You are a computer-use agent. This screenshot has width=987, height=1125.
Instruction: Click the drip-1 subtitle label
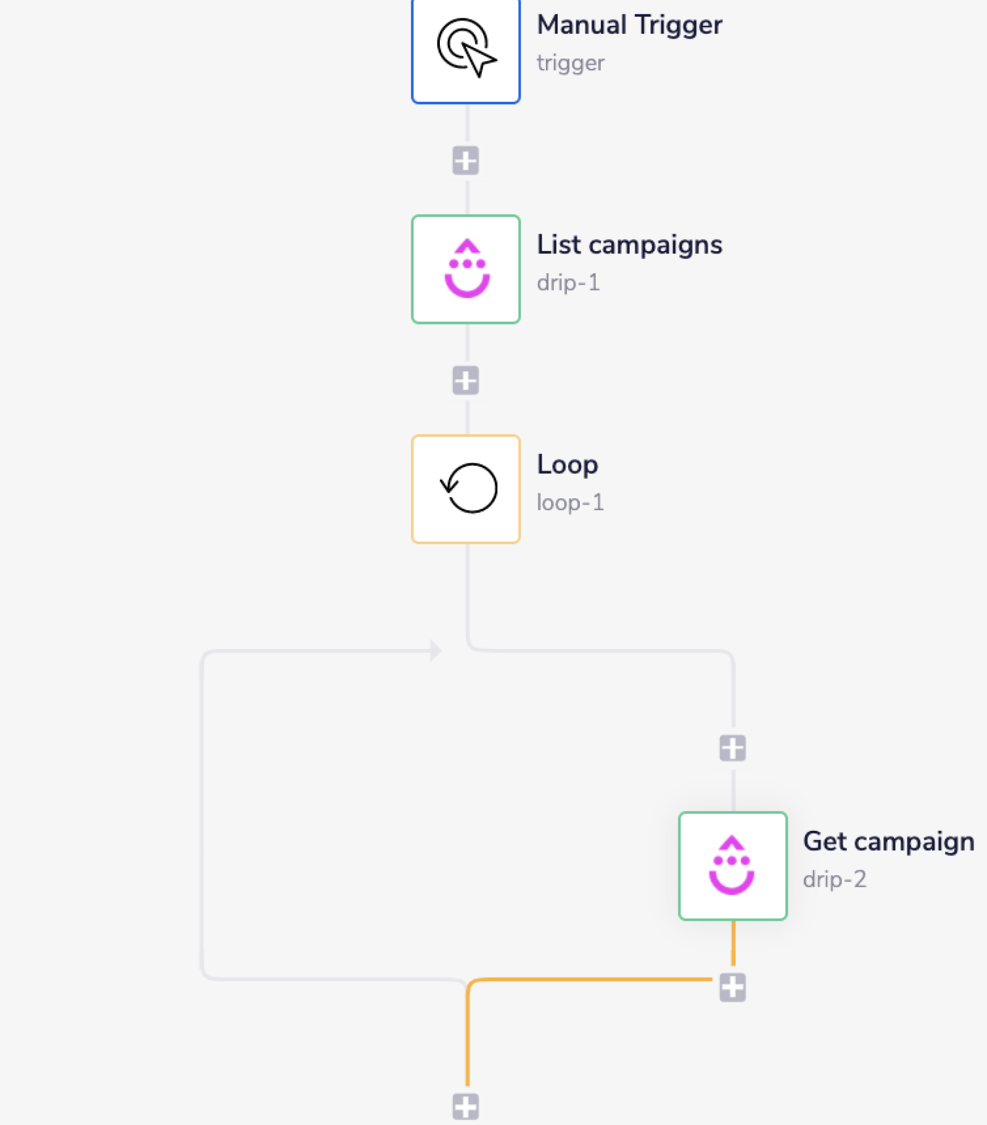click(x=569, y=284)
